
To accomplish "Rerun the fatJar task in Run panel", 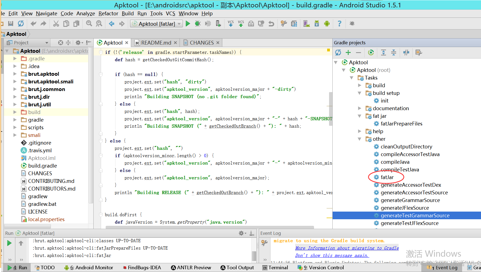I will point(9,243).
